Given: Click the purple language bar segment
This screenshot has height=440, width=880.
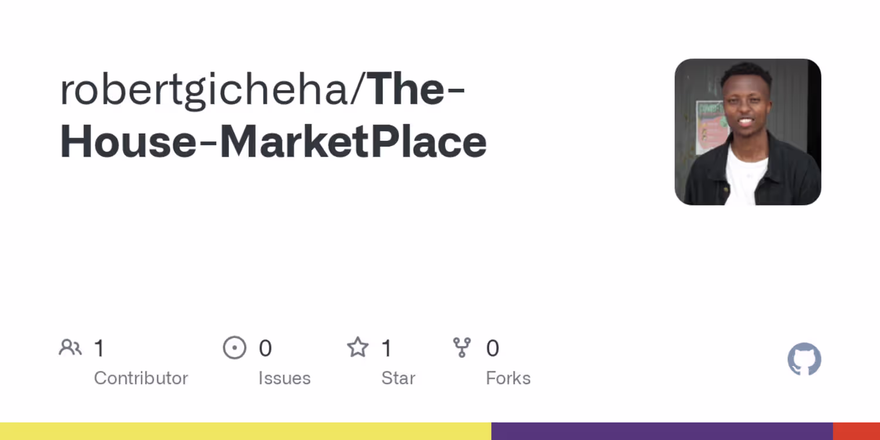Looking at the screenshot, I should coord(662,431).
